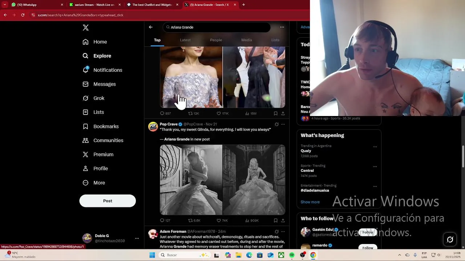Viewport: 465px width, 261px height.
Task: Open the options menu for #diadelamusica trend
Action: 375,186
